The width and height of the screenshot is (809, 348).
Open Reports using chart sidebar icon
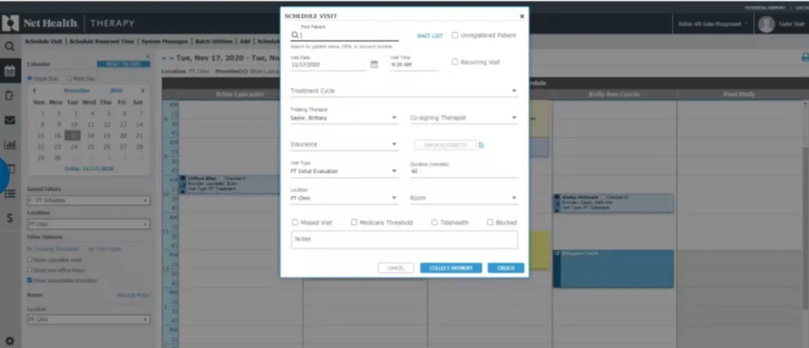point(10,144)
